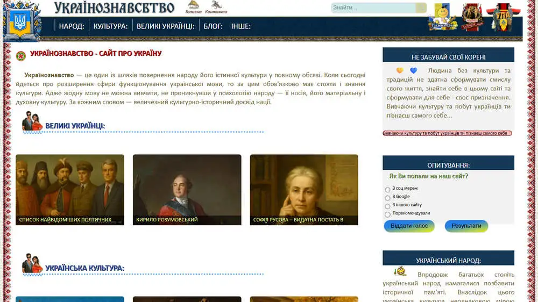
Task: Click the red-outlined scrolling quote banner
Action: click(x=448, y=133)
